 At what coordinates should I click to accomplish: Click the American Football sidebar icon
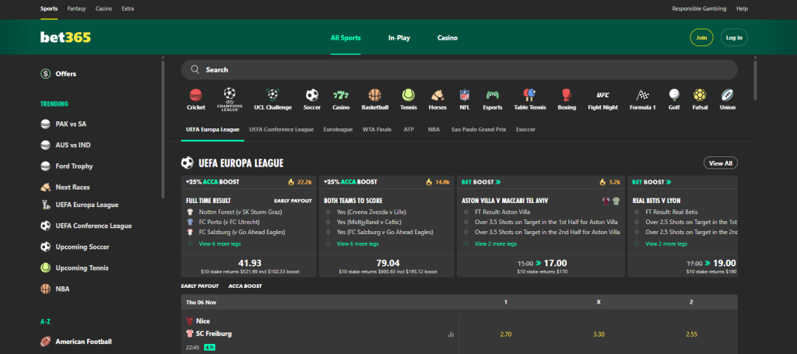(46, 342)
